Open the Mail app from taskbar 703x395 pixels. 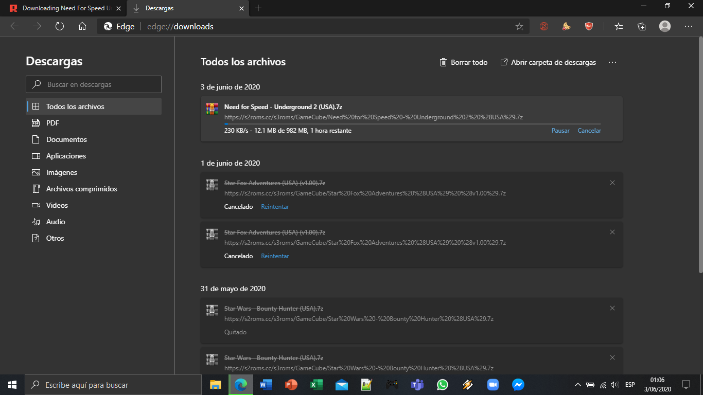(341, 385)
